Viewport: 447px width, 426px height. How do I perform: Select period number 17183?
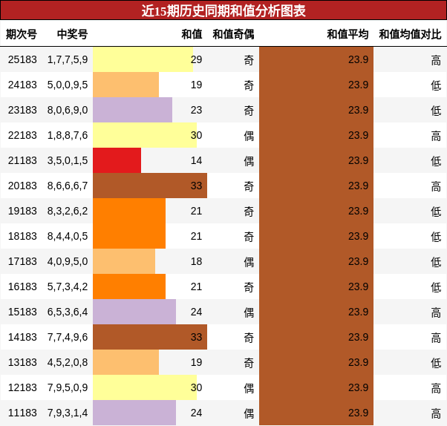22,261
